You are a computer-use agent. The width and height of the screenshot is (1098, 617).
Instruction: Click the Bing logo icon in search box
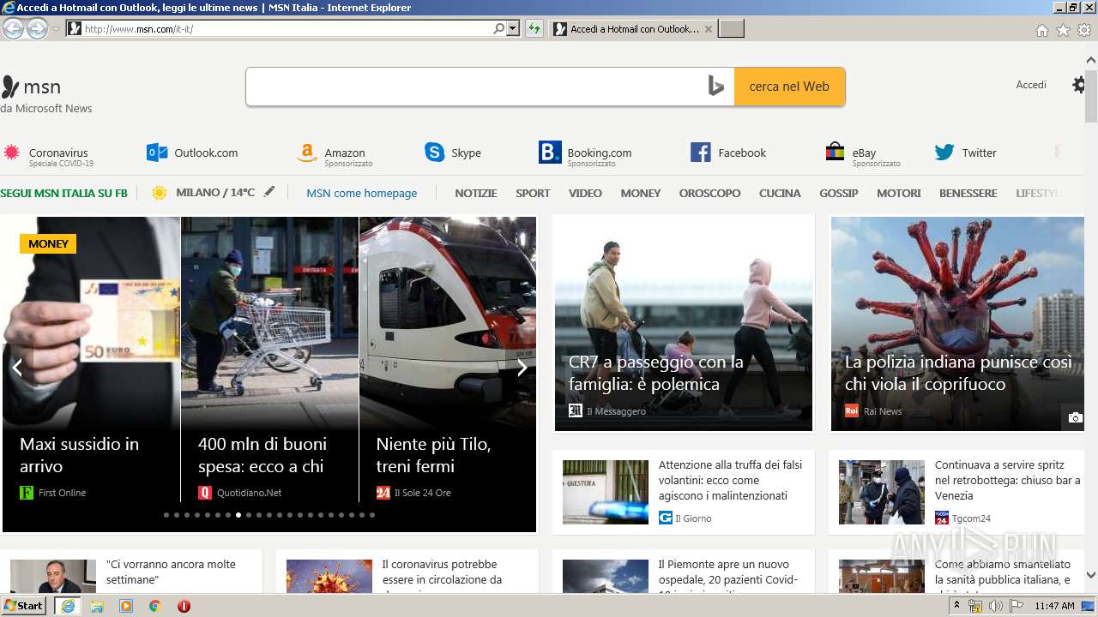[x=716, y=87]
